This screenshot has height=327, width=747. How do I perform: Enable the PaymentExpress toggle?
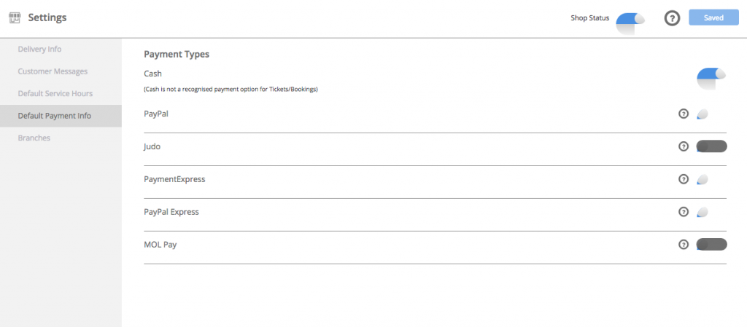[703, 180]
